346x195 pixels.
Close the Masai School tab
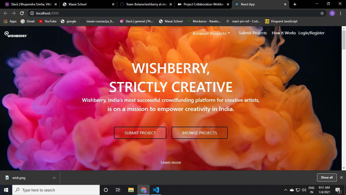click(x=113, y=4)
